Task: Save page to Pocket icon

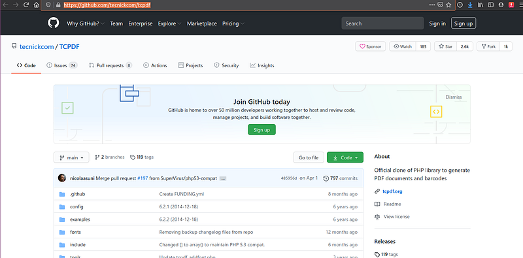Action: click(x=440, y=5)
